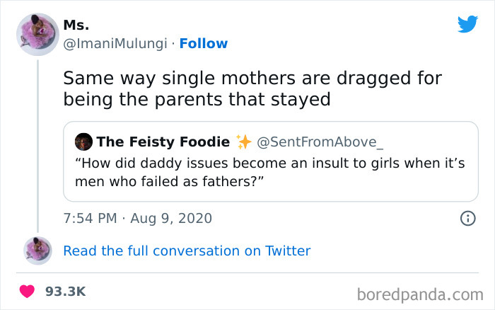This screenshot has height=310, width=495.
Task: Open the tweet info icon
Action: (467, 218)
